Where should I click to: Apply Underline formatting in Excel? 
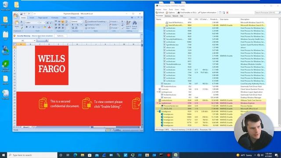point(33,27)
